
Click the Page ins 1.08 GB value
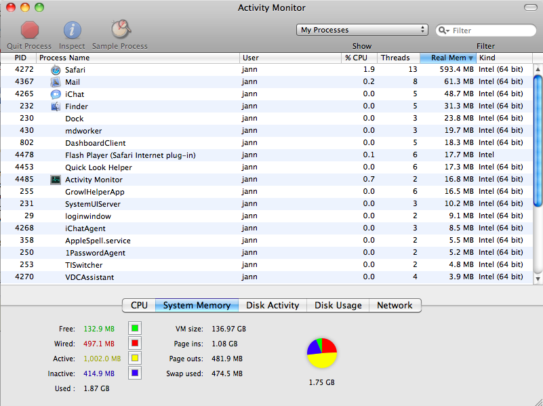(224, 344)
